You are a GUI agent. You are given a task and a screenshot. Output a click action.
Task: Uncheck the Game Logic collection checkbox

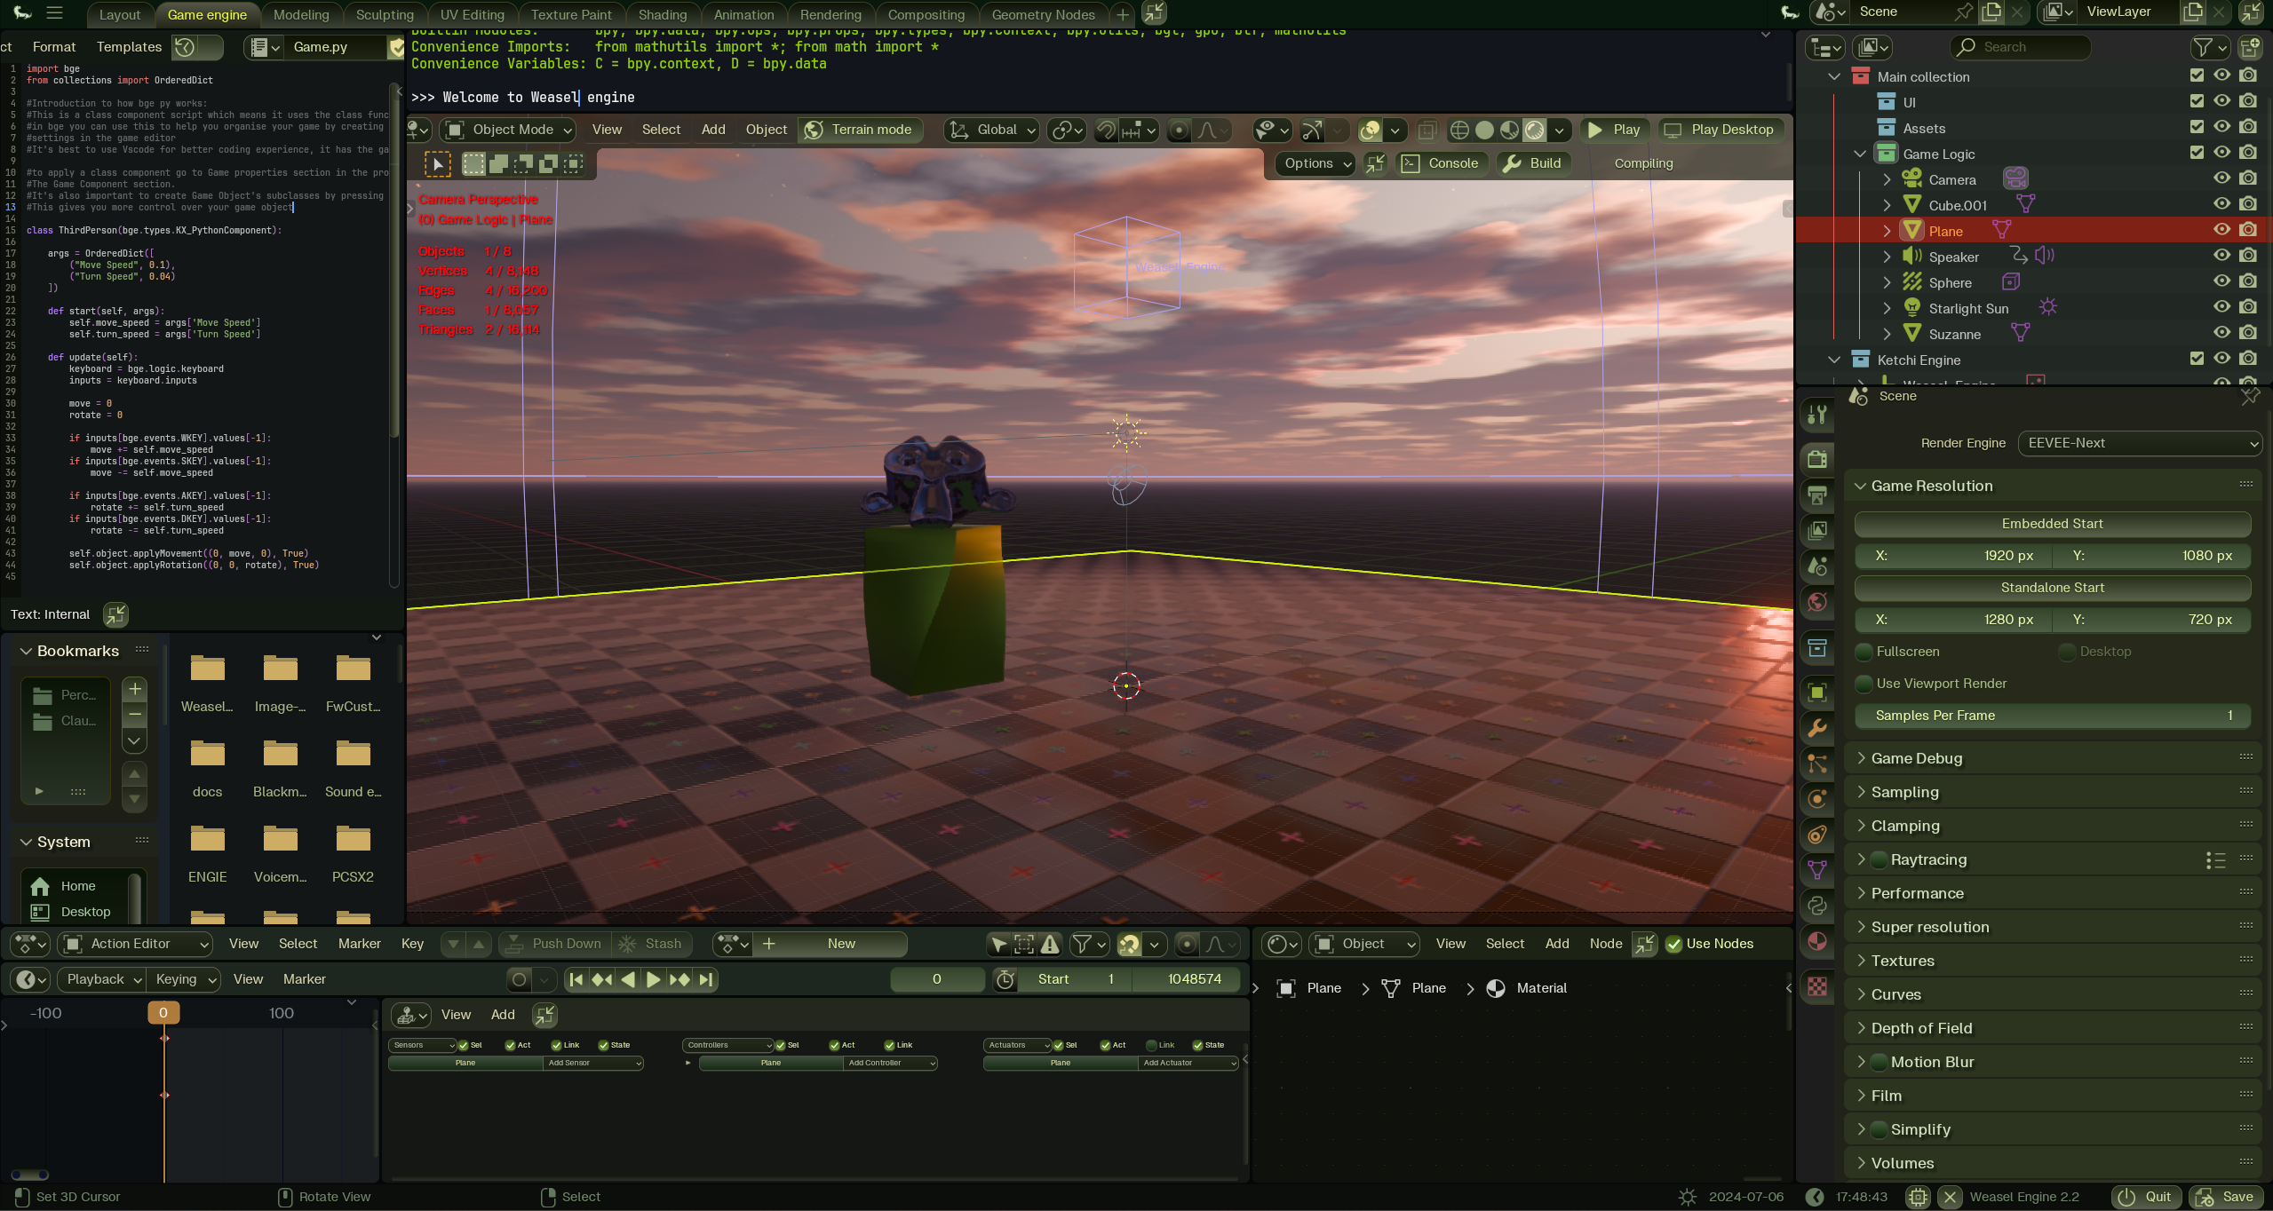[x=2197, y=152]
